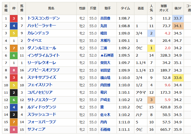Open the カレンデュラ horse page
Image resolution: width=191 pixels, height=135 pixels.
38,33
